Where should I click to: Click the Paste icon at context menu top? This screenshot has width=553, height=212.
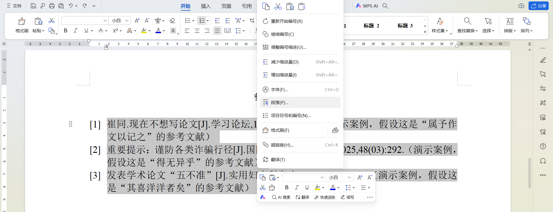pos(290,6)
